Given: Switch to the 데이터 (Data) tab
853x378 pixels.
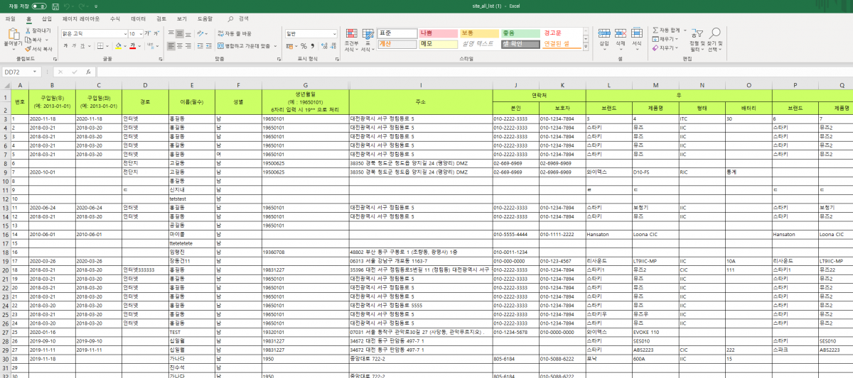Looking at the screenshot, I should [138, 18].
